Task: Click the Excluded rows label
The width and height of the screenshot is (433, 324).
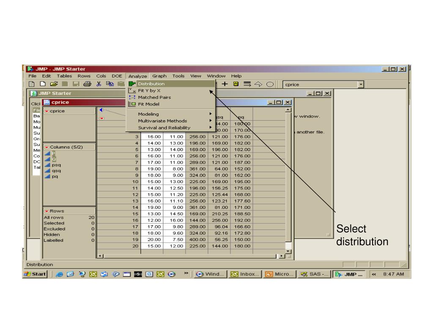Action: pos(55,229)
